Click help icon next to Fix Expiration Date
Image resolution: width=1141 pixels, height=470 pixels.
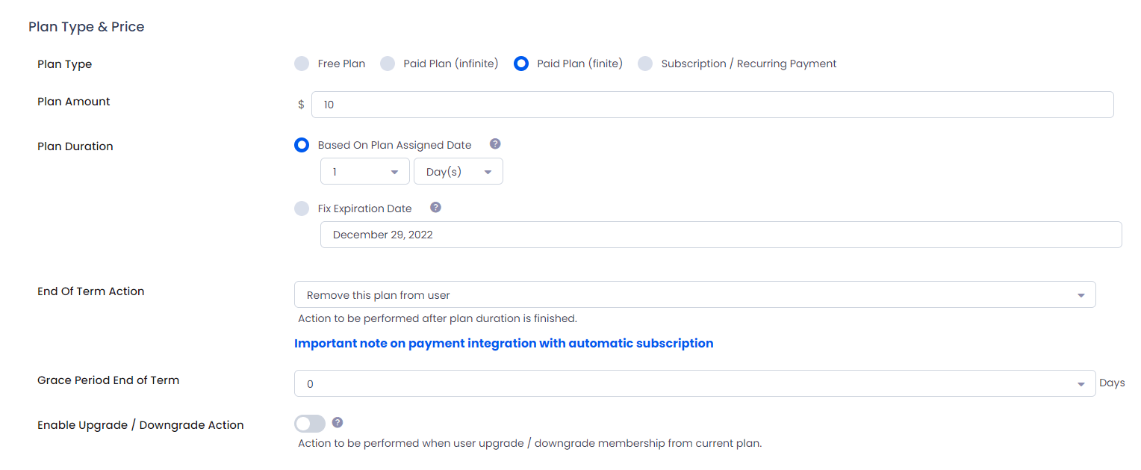pos(436,208)
